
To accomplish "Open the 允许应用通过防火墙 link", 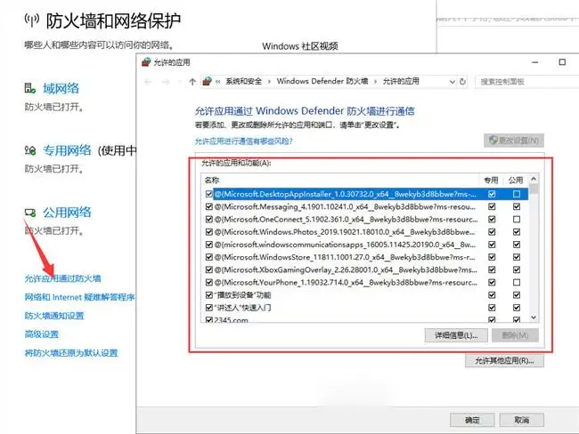I will tap(62, 278).
